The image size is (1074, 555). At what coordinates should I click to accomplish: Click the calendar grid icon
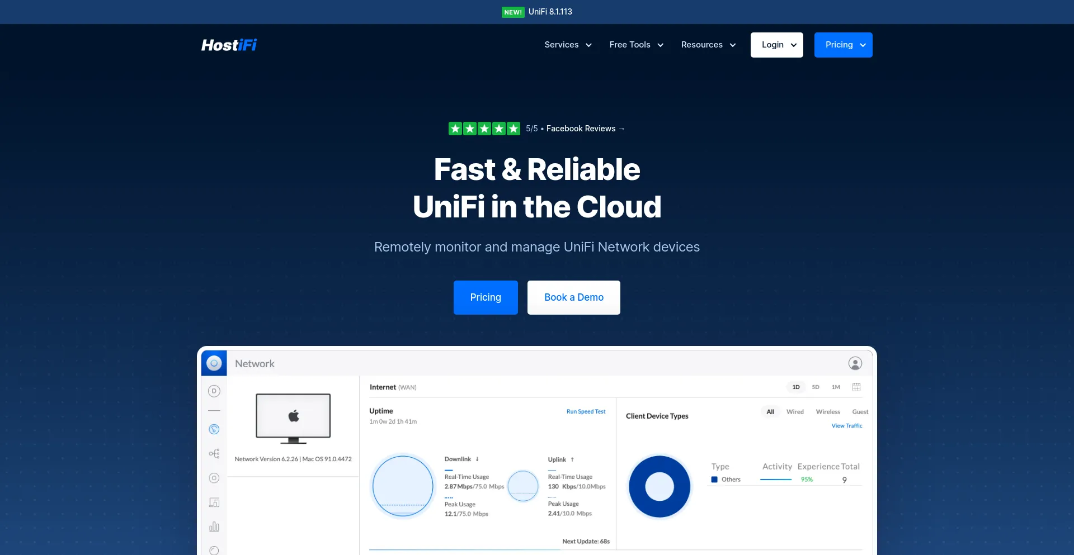pyautogui.click(x=856, y=387)
